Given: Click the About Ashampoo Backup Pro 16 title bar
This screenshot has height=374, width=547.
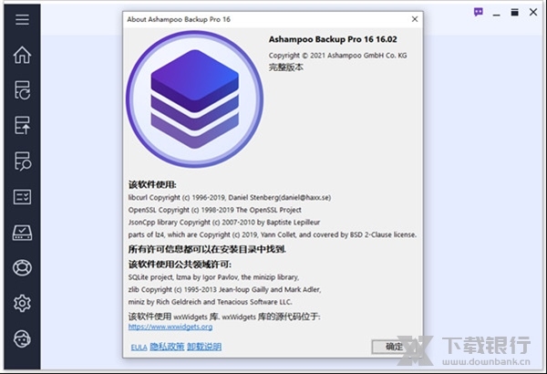Looking at the screenshot, I should coord(255,17).
